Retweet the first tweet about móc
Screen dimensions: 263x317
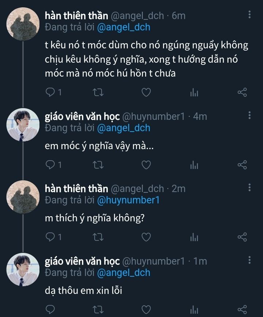click(x=98, y=92)
